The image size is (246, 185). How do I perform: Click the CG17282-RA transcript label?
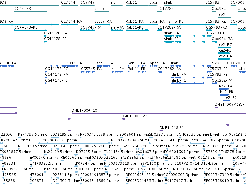click(x=169, y=27)
